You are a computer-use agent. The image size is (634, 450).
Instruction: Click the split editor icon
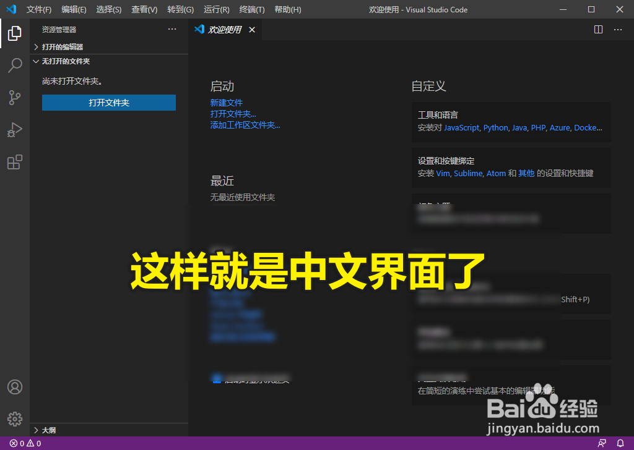click(x=598, y=30)
